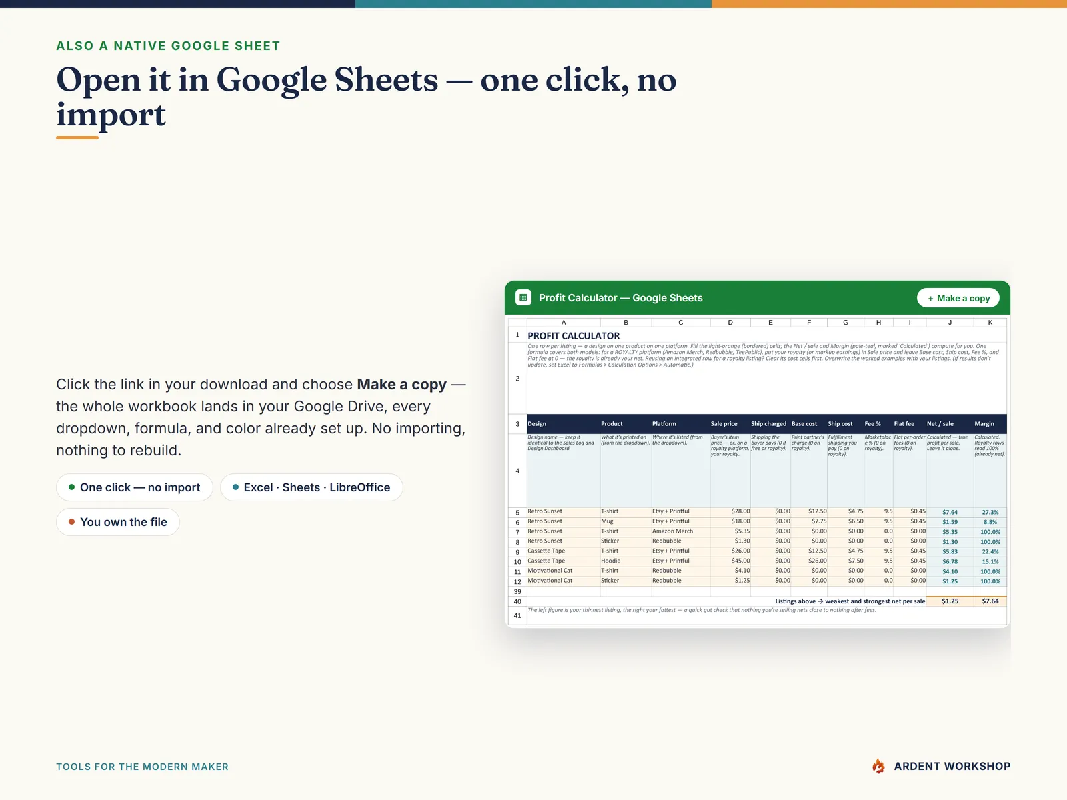Select row number 12 in the sheet
1067x800 pixels.
[x=517, y=582]
